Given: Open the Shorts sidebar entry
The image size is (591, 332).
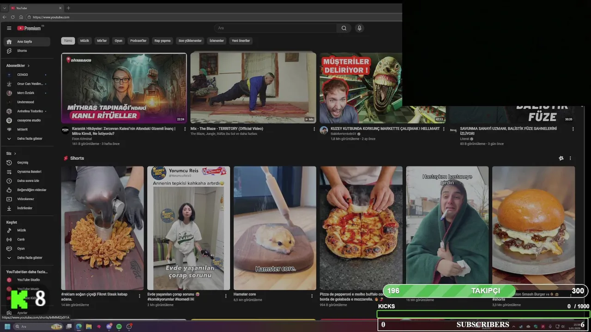Looking at the screenshot, I should tap(28, 51).
